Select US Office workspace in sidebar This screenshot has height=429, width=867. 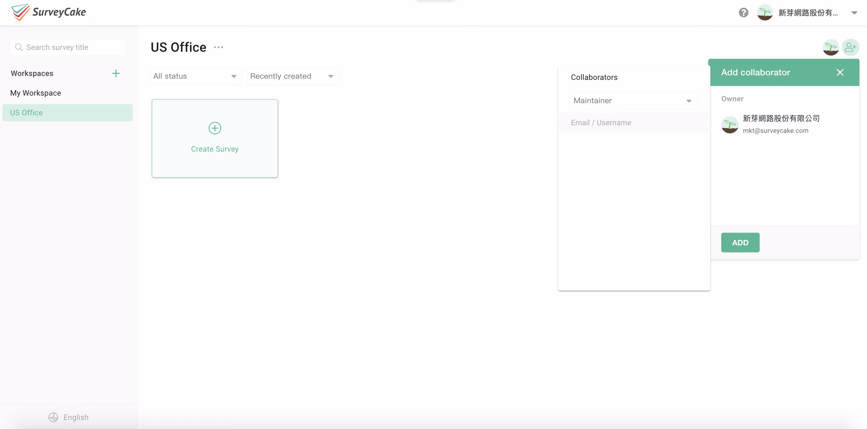click(x=68, y=113)
